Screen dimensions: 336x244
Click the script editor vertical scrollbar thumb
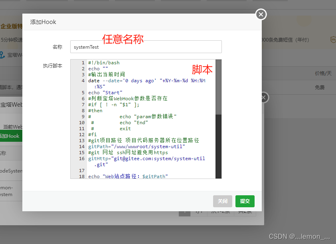point(219,87)
